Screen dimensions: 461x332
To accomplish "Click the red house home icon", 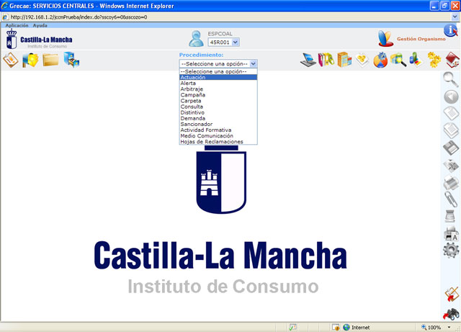I will pos(452,60).
